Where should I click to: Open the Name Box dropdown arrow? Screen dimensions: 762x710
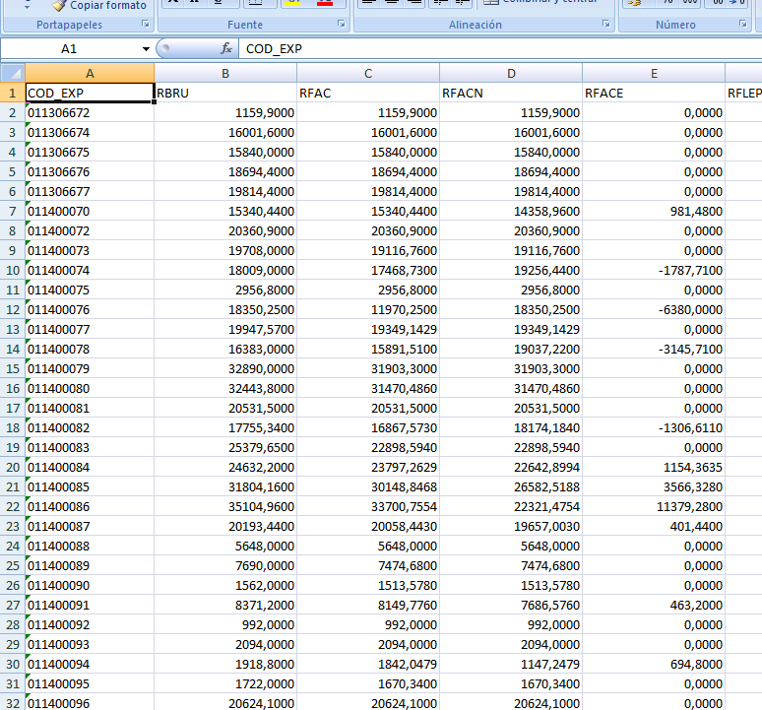(146, 48)
